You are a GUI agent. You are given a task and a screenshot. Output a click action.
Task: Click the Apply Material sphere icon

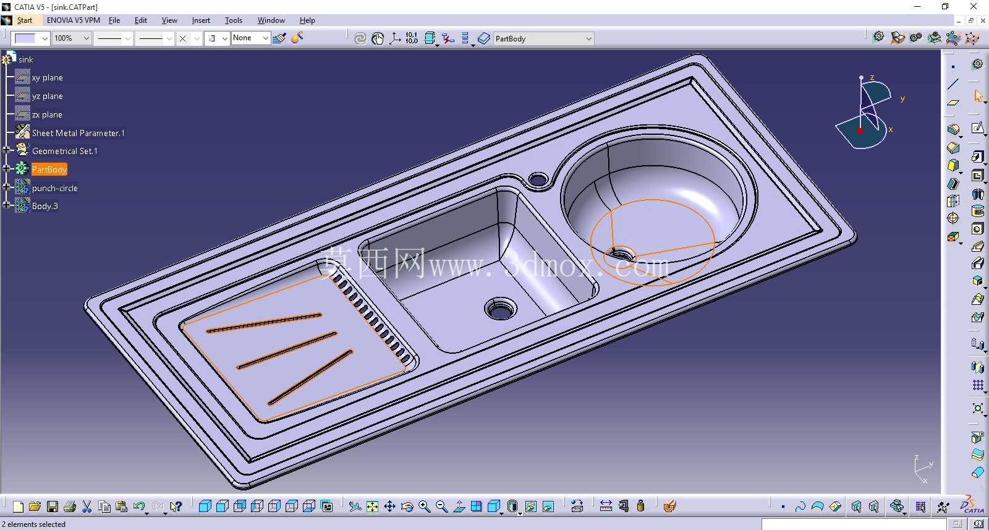297,38
